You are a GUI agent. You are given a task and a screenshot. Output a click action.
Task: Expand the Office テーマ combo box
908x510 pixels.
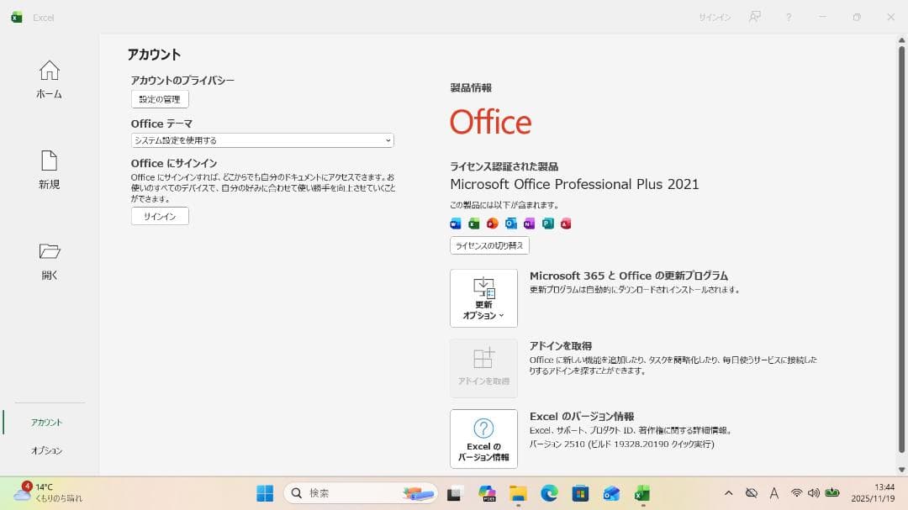tap(261, 140)
